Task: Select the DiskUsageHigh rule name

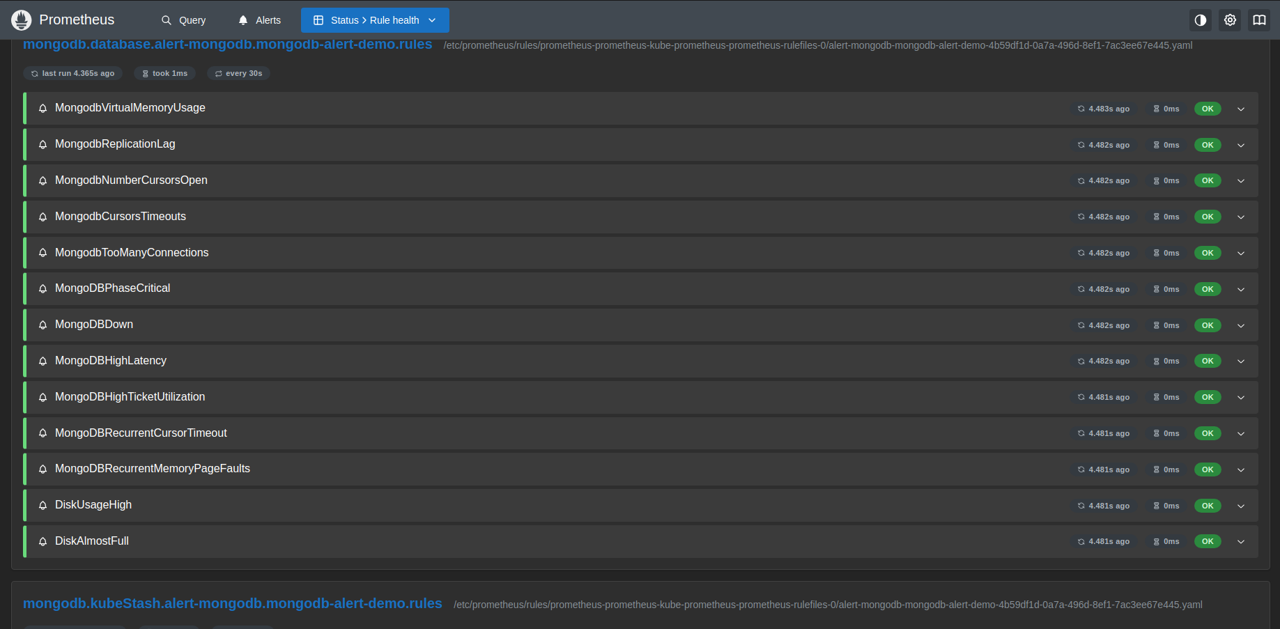Action: (x=93, y=505)
